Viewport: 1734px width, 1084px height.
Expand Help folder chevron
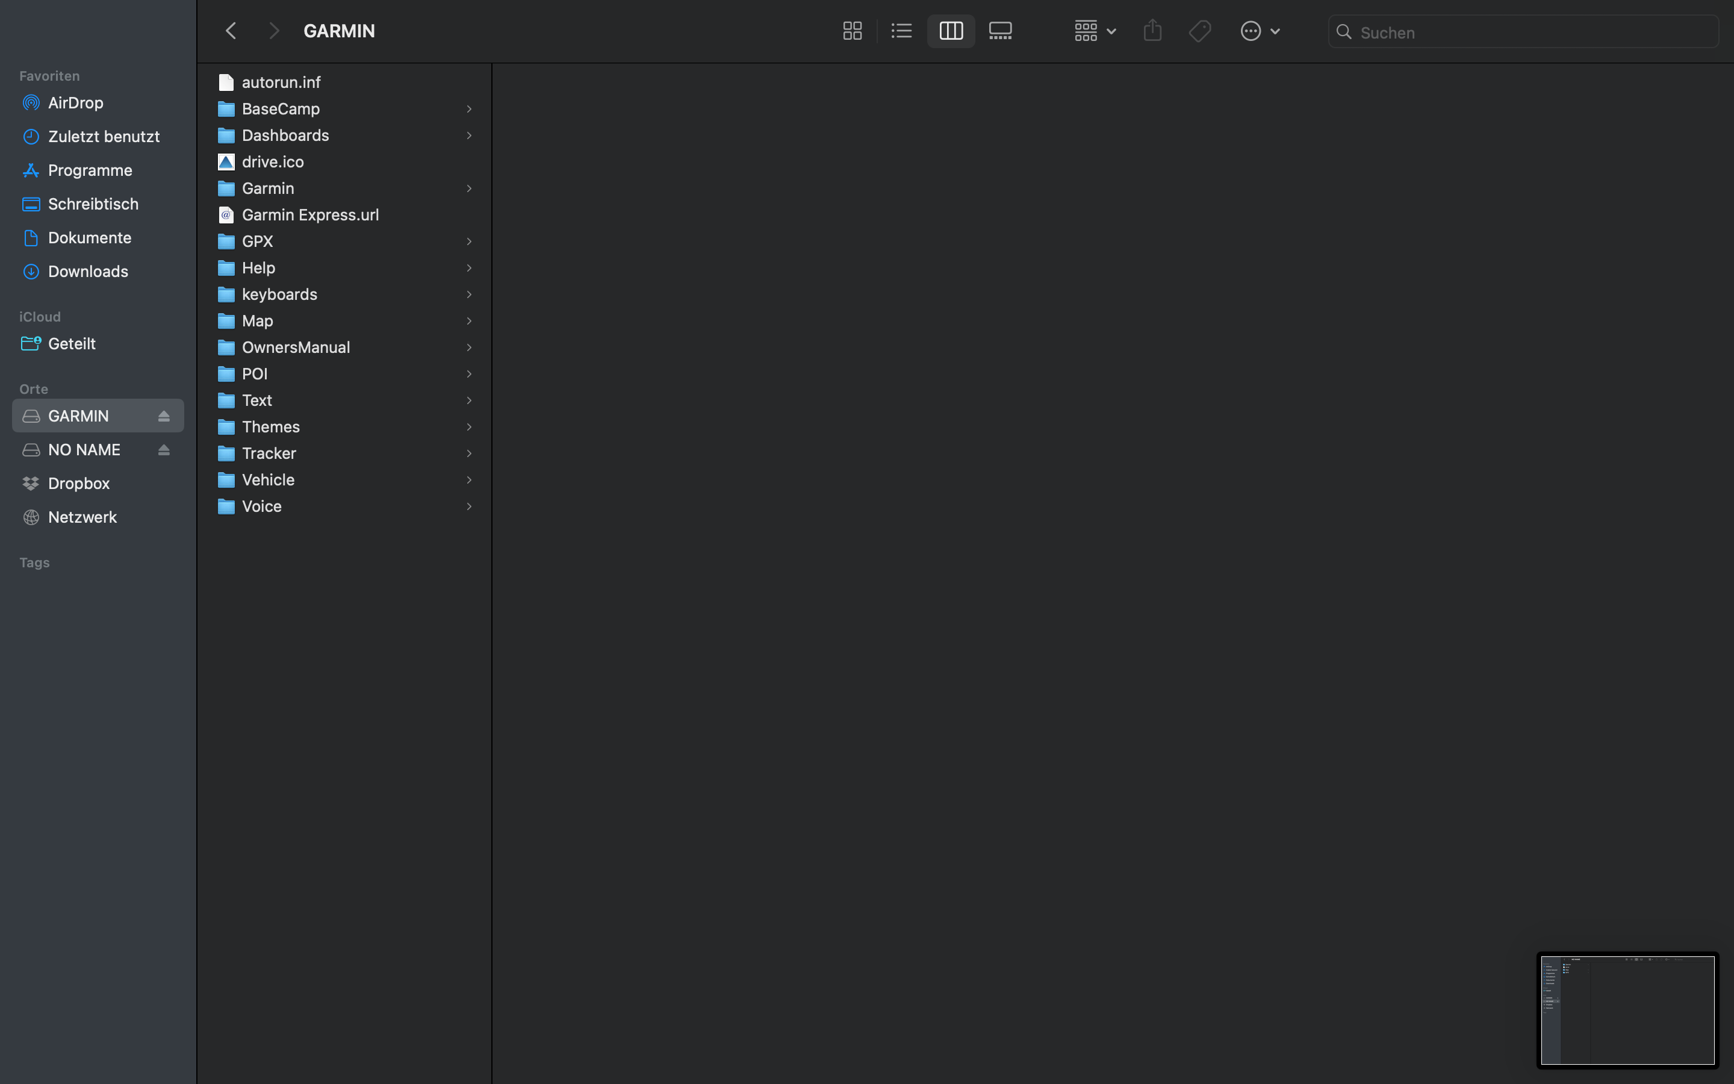pyautogui.click(x=470, y=268)
